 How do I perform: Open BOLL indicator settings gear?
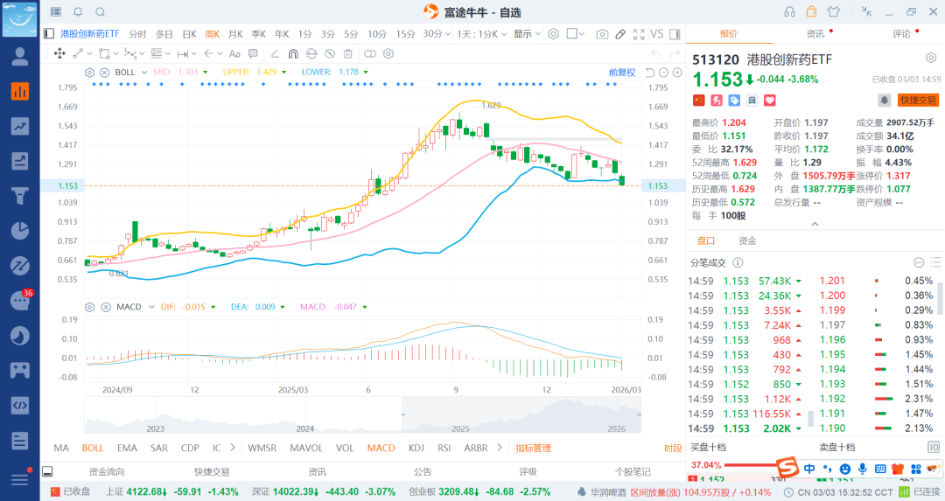[90, 72]
